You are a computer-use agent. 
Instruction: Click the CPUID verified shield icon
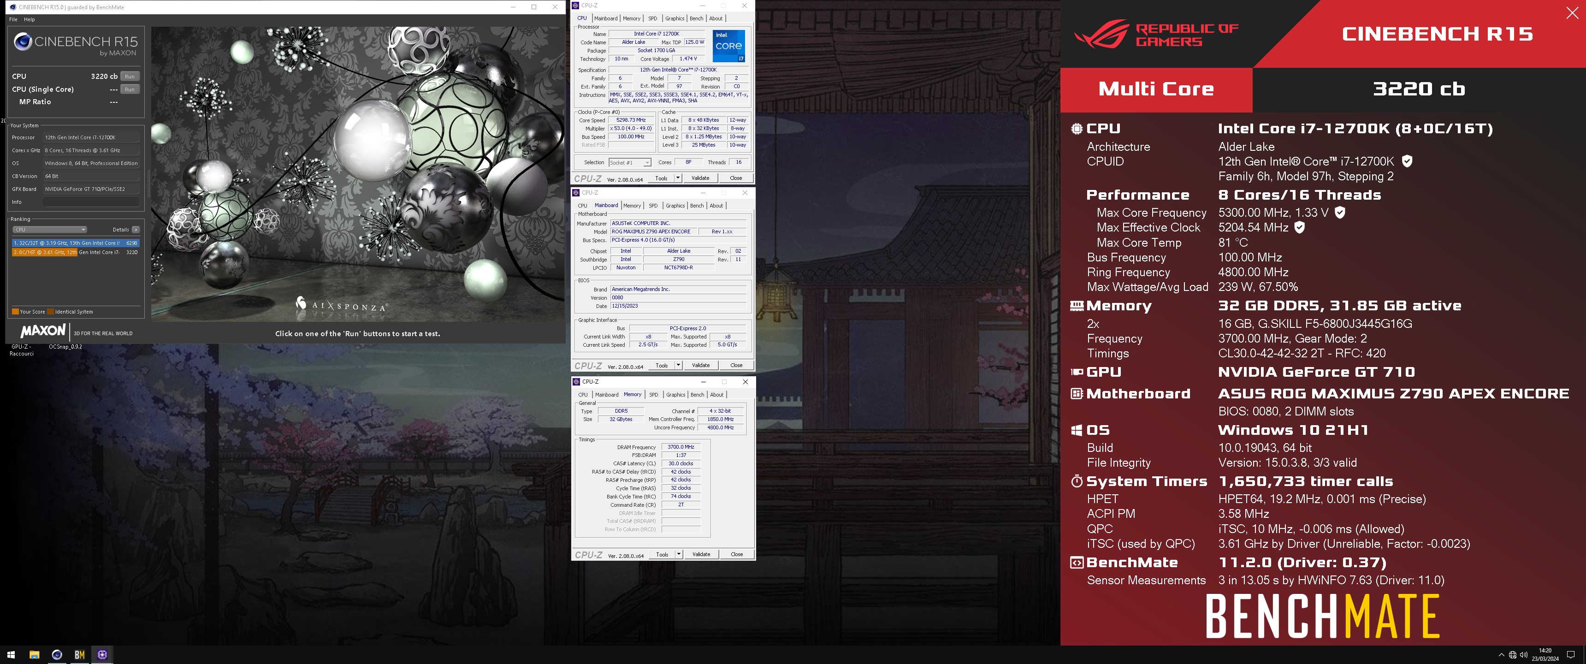[x=1407, y=161]
